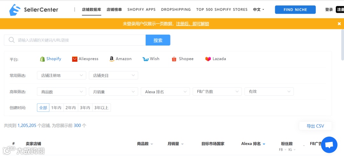This screenshot has width=344, height=157.
Task: Click the 登录 link
Action: point(329,10)
